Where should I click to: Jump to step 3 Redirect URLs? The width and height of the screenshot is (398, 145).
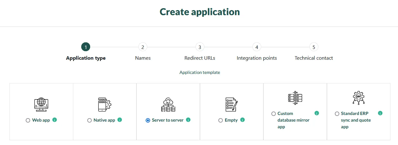coord(200,47)
